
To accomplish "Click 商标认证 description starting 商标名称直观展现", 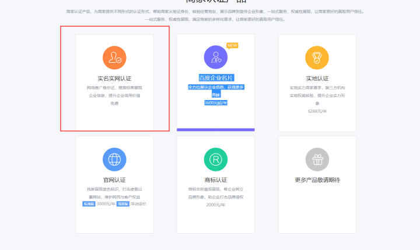I will click(216, 193).
